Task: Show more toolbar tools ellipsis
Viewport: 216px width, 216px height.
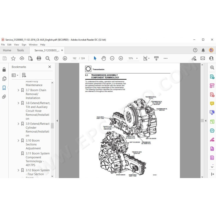Action: (x=165, y=58)
